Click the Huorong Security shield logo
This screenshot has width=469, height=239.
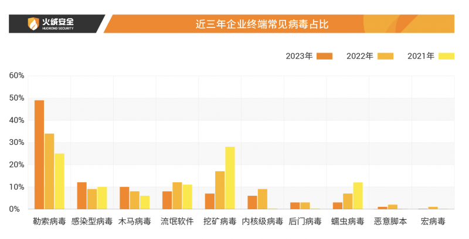pyautogui.click(x=33, y=24)
